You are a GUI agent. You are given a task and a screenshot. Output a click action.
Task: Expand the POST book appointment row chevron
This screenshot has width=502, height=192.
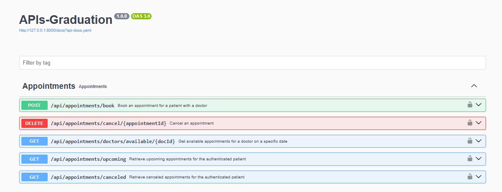[x=478, y=105]
